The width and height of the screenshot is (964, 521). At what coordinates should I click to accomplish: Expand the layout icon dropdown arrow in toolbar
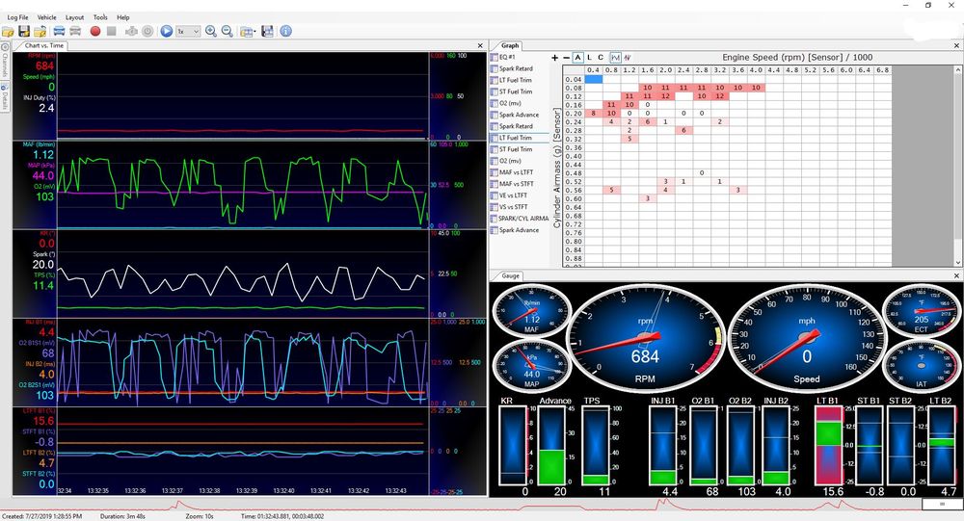pyautogui.click(x=255, y=32)
